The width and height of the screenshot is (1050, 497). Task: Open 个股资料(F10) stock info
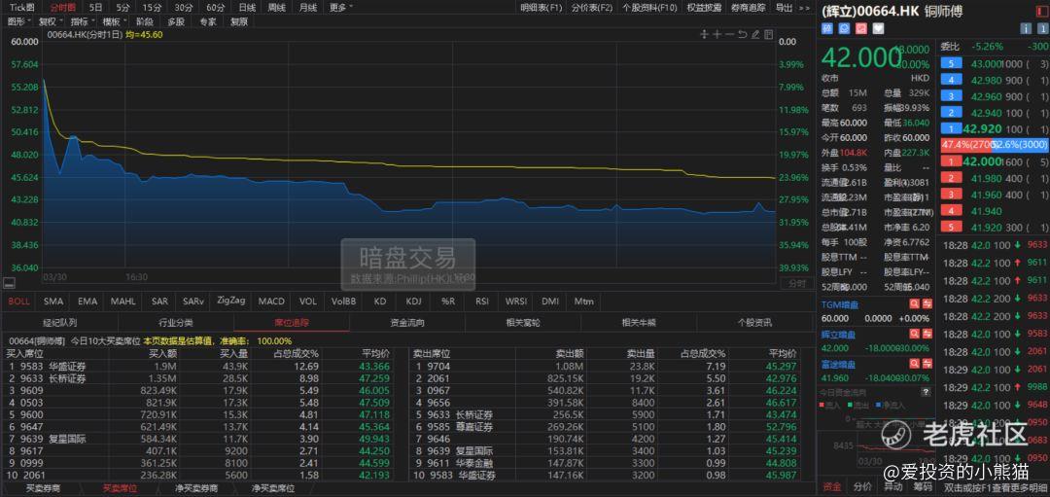[x=649, y=8]
